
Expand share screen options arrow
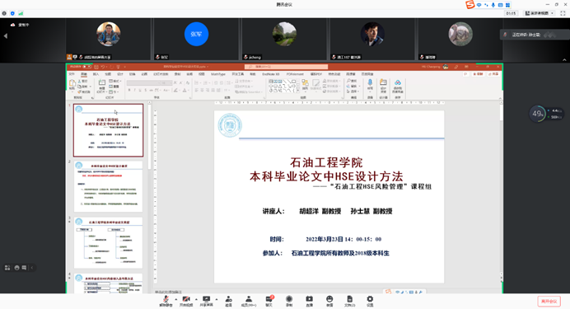click(217, 299)
